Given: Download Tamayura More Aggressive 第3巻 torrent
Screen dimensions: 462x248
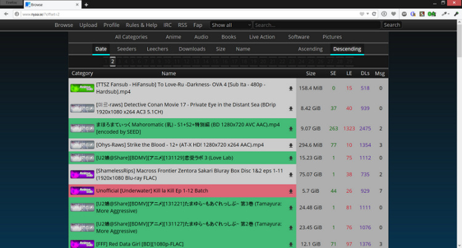Looking at the screenshot, I should 291,208.
